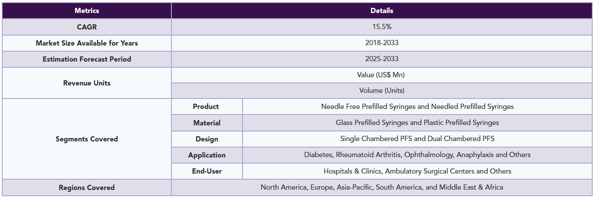Viewport: 594px width, 197px height.
Task: Click the Volume (Units) cell
Action: (382, 91)
